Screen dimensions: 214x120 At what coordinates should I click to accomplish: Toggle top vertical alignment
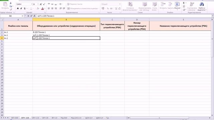(49, 4)
